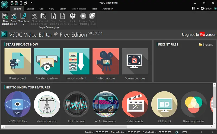Click the Save project icon
217x134 pixels.
(53, 16)
